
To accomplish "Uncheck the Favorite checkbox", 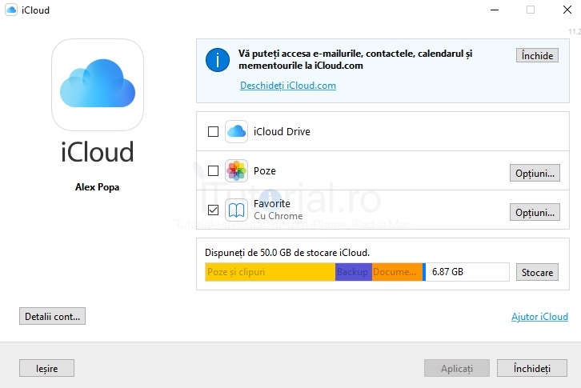I will tap(213, 210).
